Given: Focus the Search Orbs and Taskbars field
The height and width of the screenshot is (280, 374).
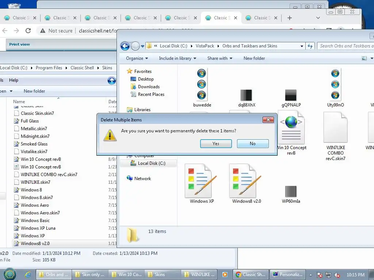Looking at the screenshot, I should point(346,46).
